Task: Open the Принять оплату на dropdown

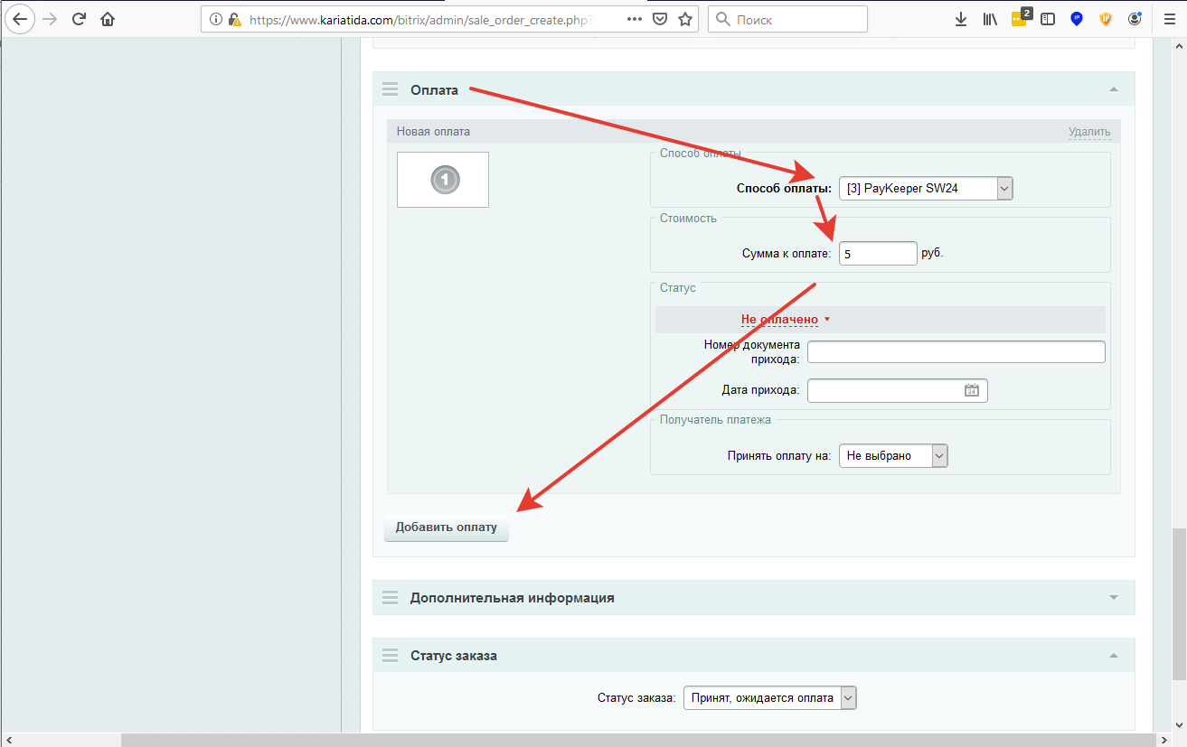Action: (893, 456)
